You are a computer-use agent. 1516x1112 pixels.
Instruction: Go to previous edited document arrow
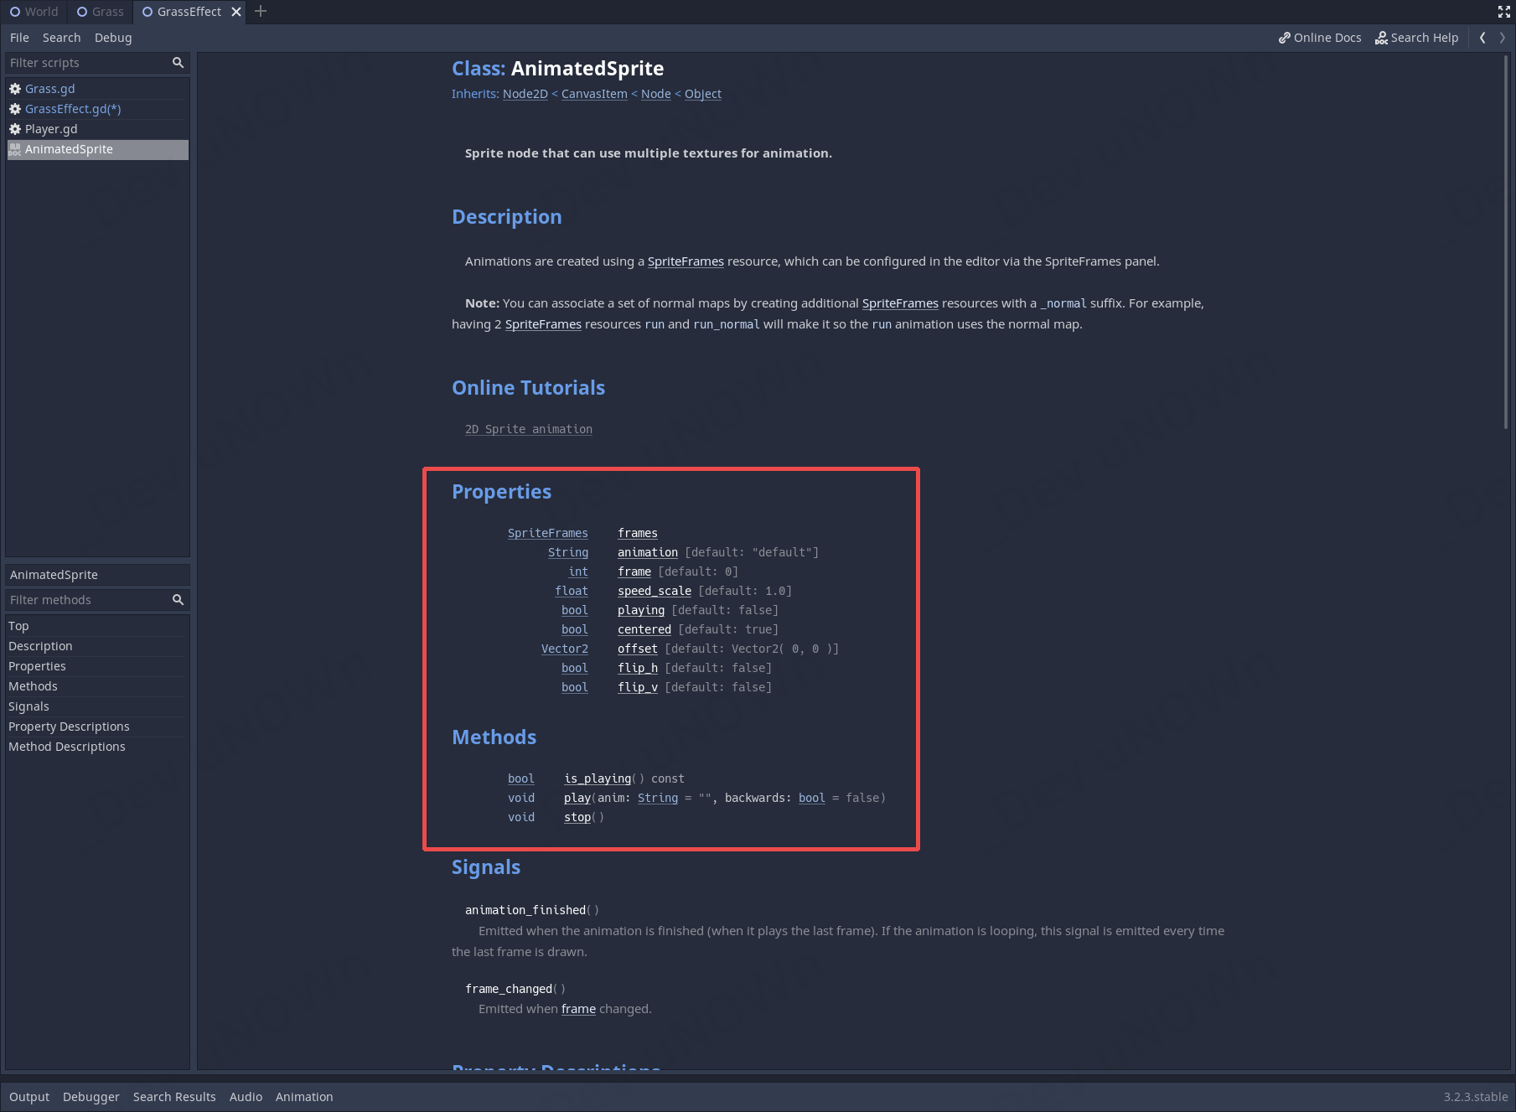click(x=1482, y=38)
